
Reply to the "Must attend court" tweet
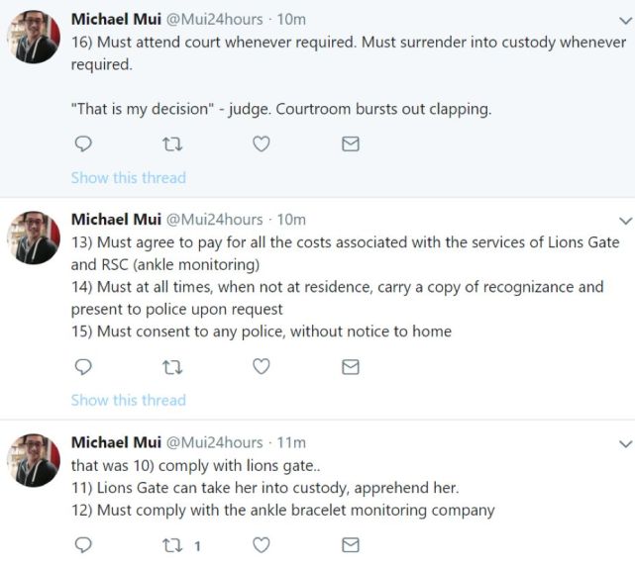coord(84,144)
